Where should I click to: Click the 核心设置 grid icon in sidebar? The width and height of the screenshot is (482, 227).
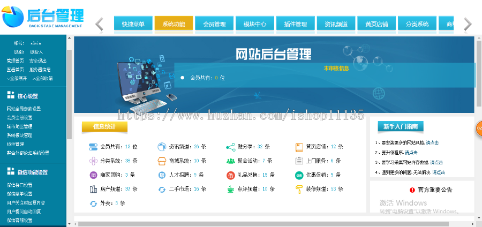click(x=11, y=95)
